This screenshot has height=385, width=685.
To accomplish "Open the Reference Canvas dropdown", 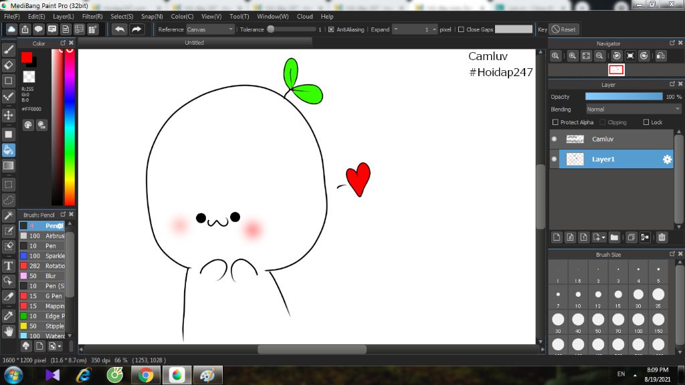I will [210, 29].
